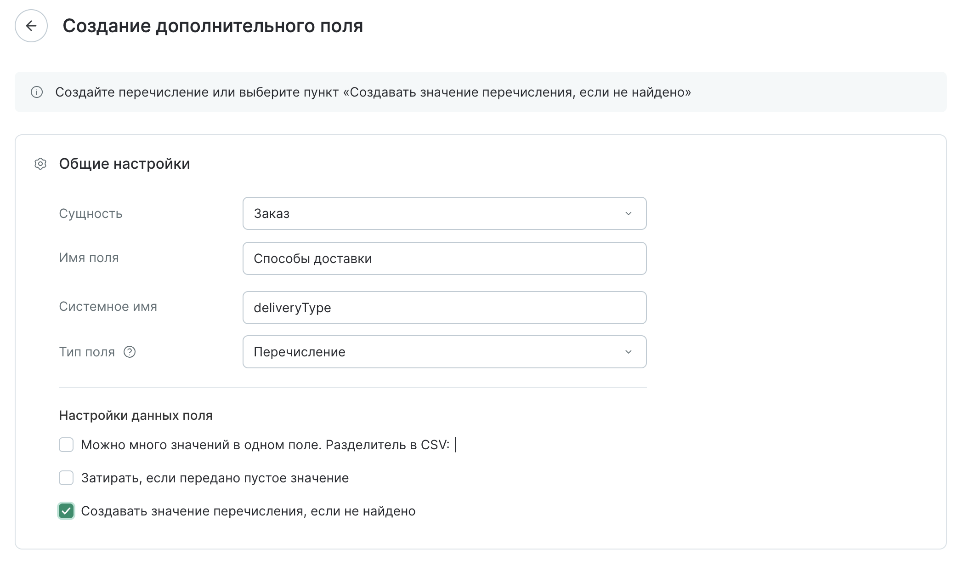Uncheck «Создавать значение перечисления, если не найдено»
This screenshot has width=963, height=561.
coord(66,511)
